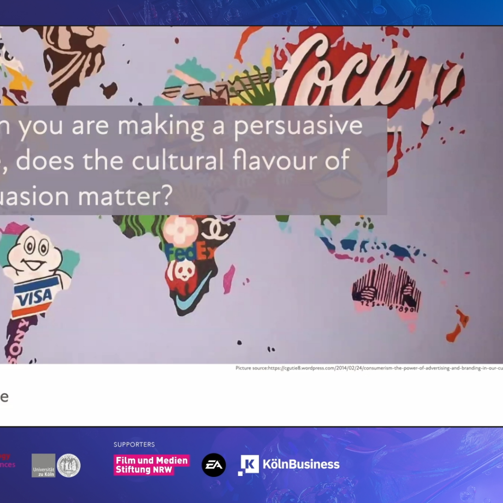Click the text 'you are making a persuasive'
The height and width of the screenshot is (503, 503).
tap(191, 126)
